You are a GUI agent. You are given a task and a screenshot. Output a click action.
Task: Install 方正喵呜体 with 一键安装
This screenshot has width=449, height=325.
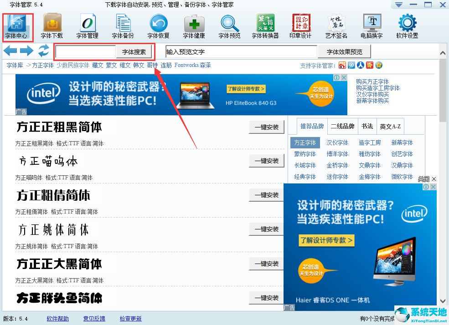point(267,161)
